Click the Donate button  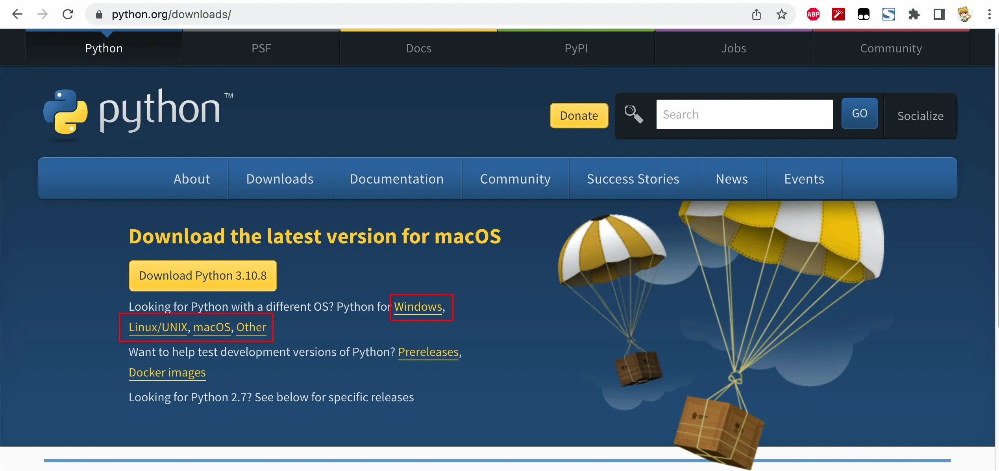pos(579,115)
